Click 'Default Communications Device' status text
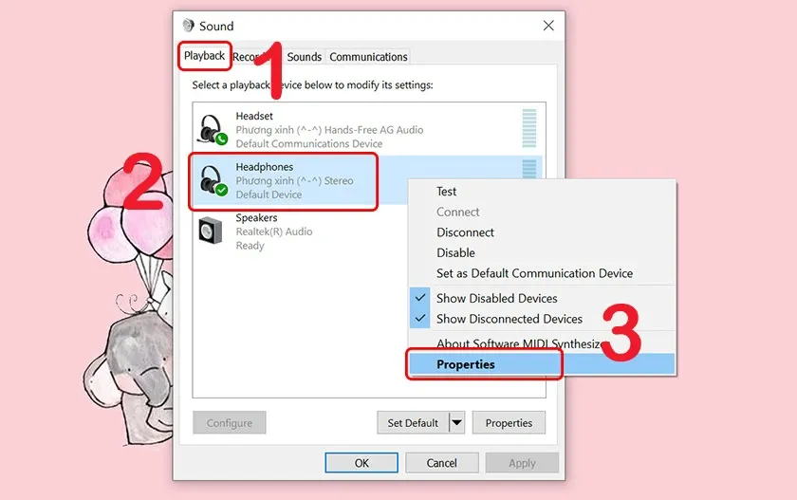The image size is (797, 500). tap(309, 144)
